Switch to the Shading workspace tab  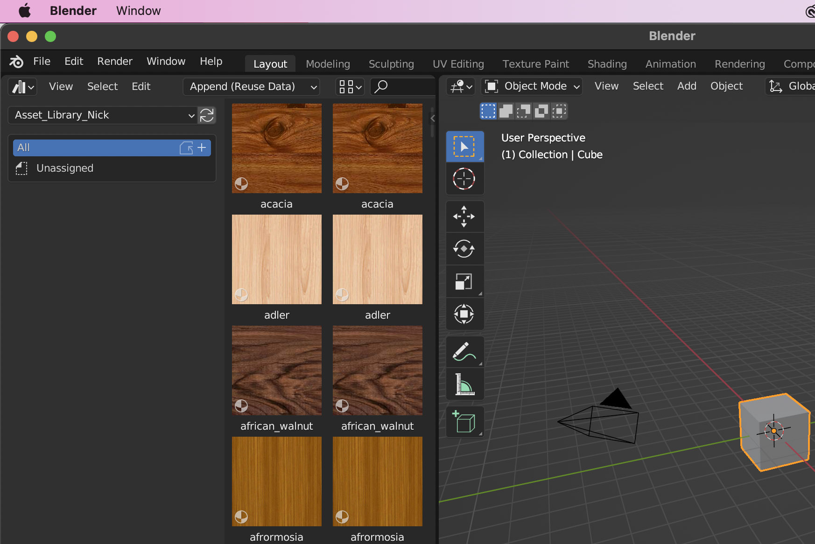point(607,64)
